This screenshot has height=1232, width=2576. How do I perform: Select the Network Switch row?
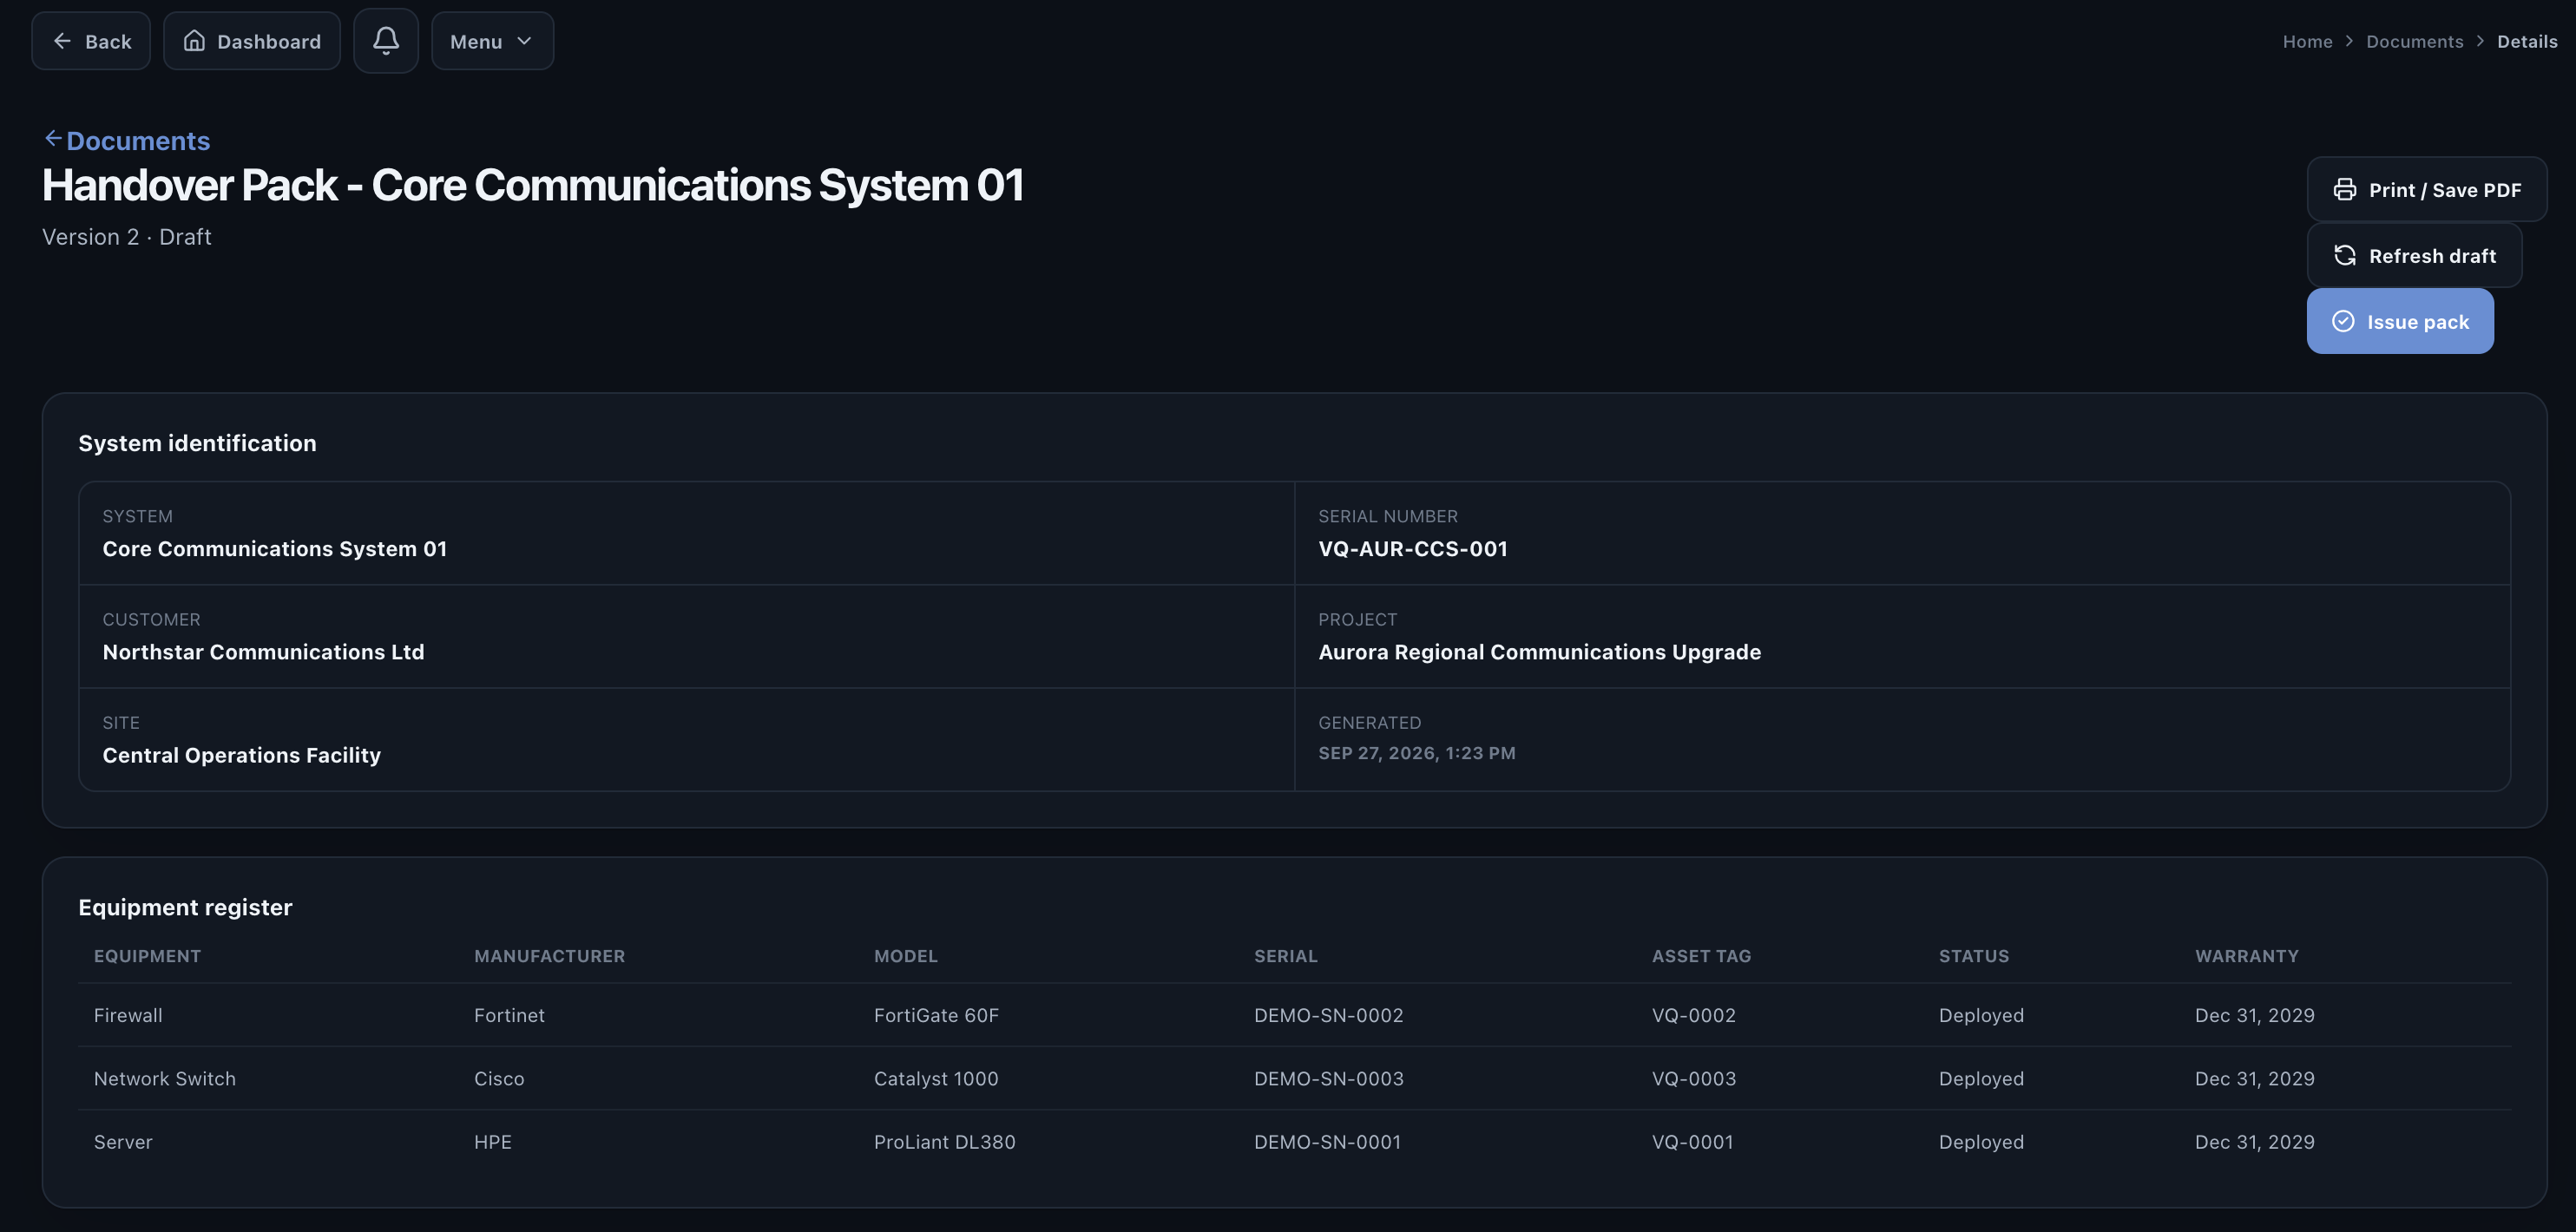click(x=1294, y=1078)
